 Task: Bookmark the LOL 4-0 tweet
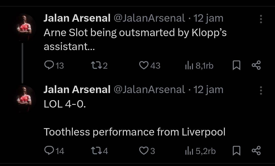pos(237,151)
